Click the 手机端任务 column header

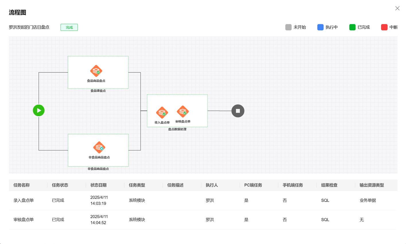(293, 185)
